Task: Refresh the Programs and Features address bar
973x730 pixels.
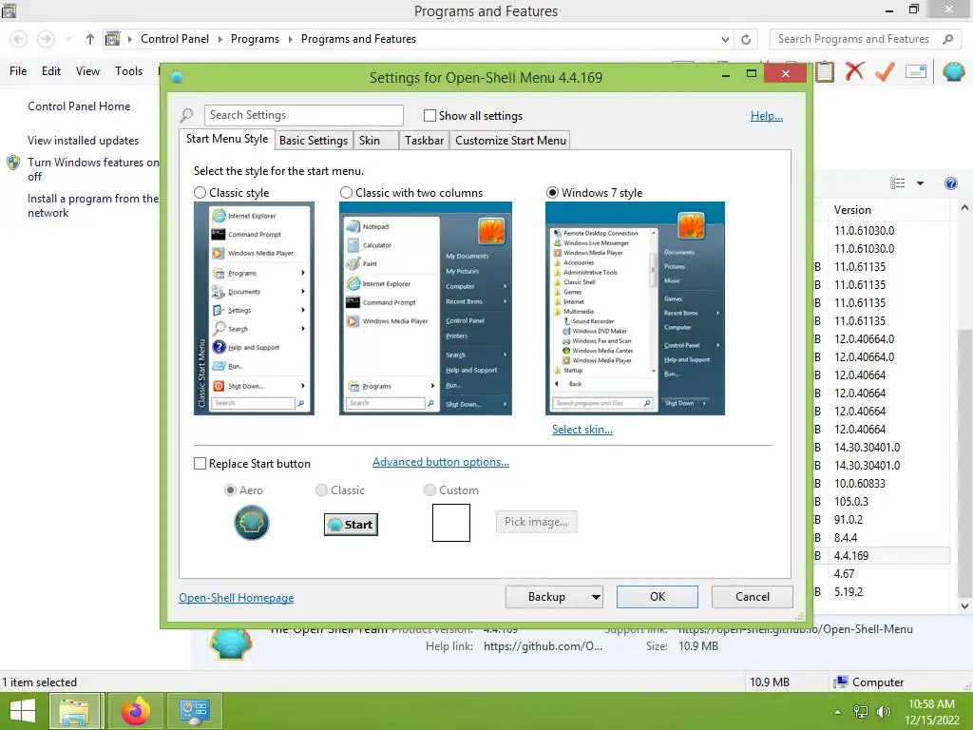Action: (746, 39)
